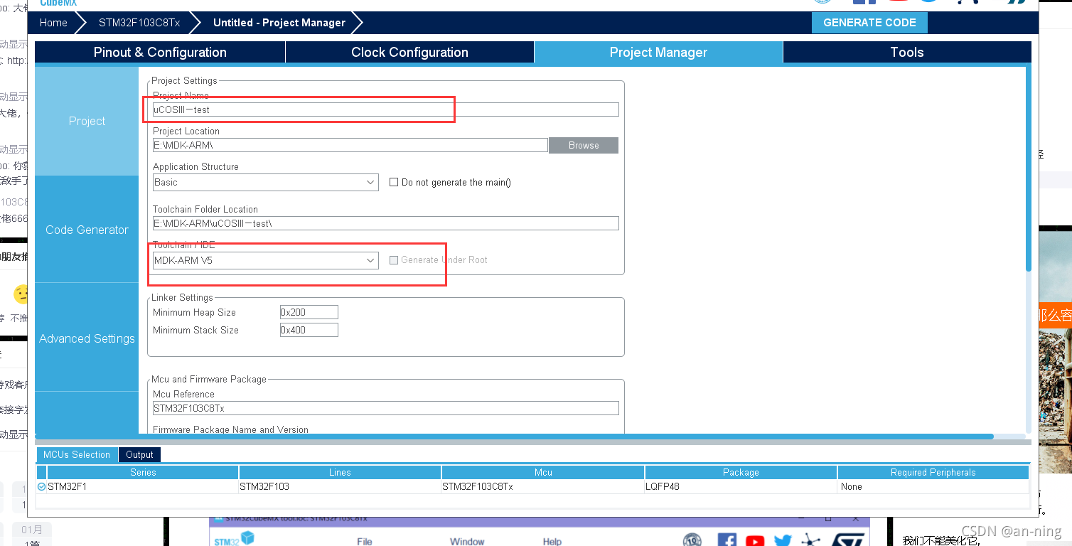Open the Application Structure dropdown showing Basic
The height and width of the screenshot is (546, 1072).
265,182
